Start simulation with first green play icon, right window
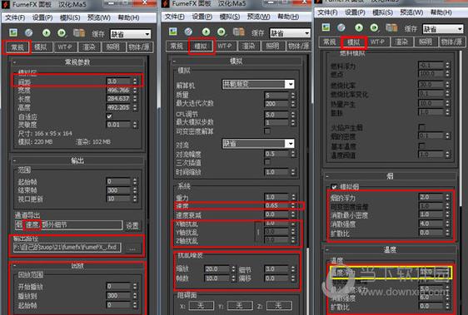Screen dimensions: 468x315 (x=359, y=27)
